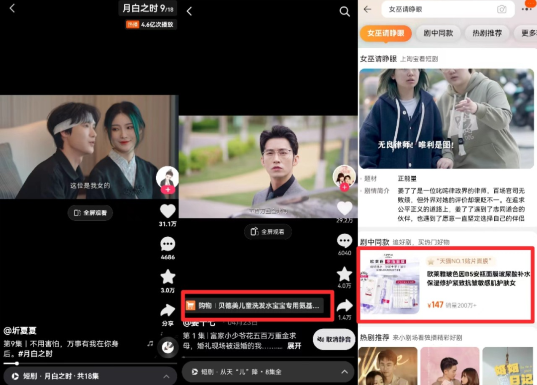
Task: Select the 女巫请睁眼 tab
Action: [x=386, y=33]
